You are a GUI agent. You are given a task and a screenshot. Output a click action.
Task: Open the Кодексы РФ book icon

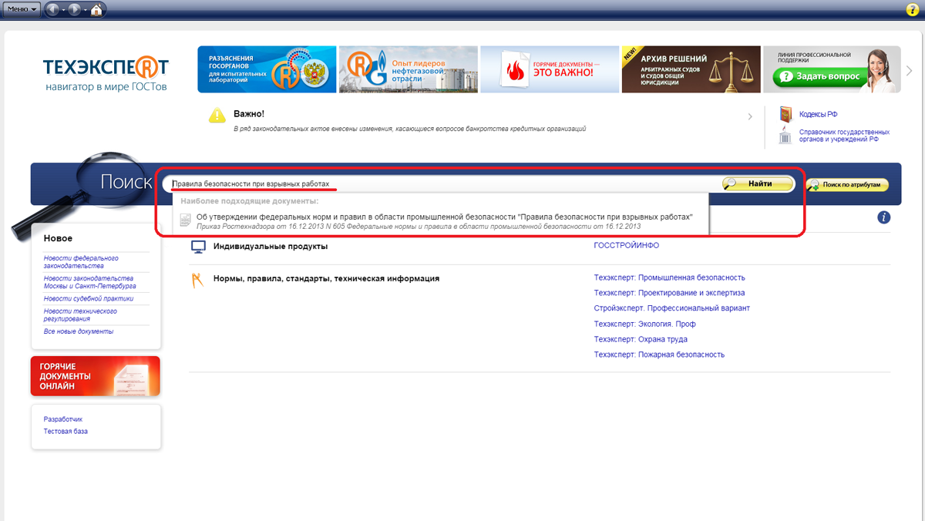click(x=785, y=115)
